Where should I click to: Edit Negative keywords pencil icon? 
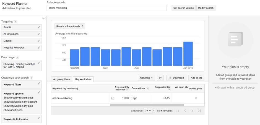coord(39,48)
